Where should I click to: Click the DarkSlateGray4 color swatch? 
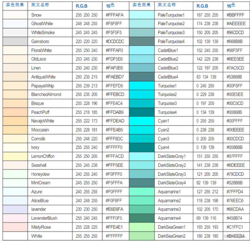point(142,183)
